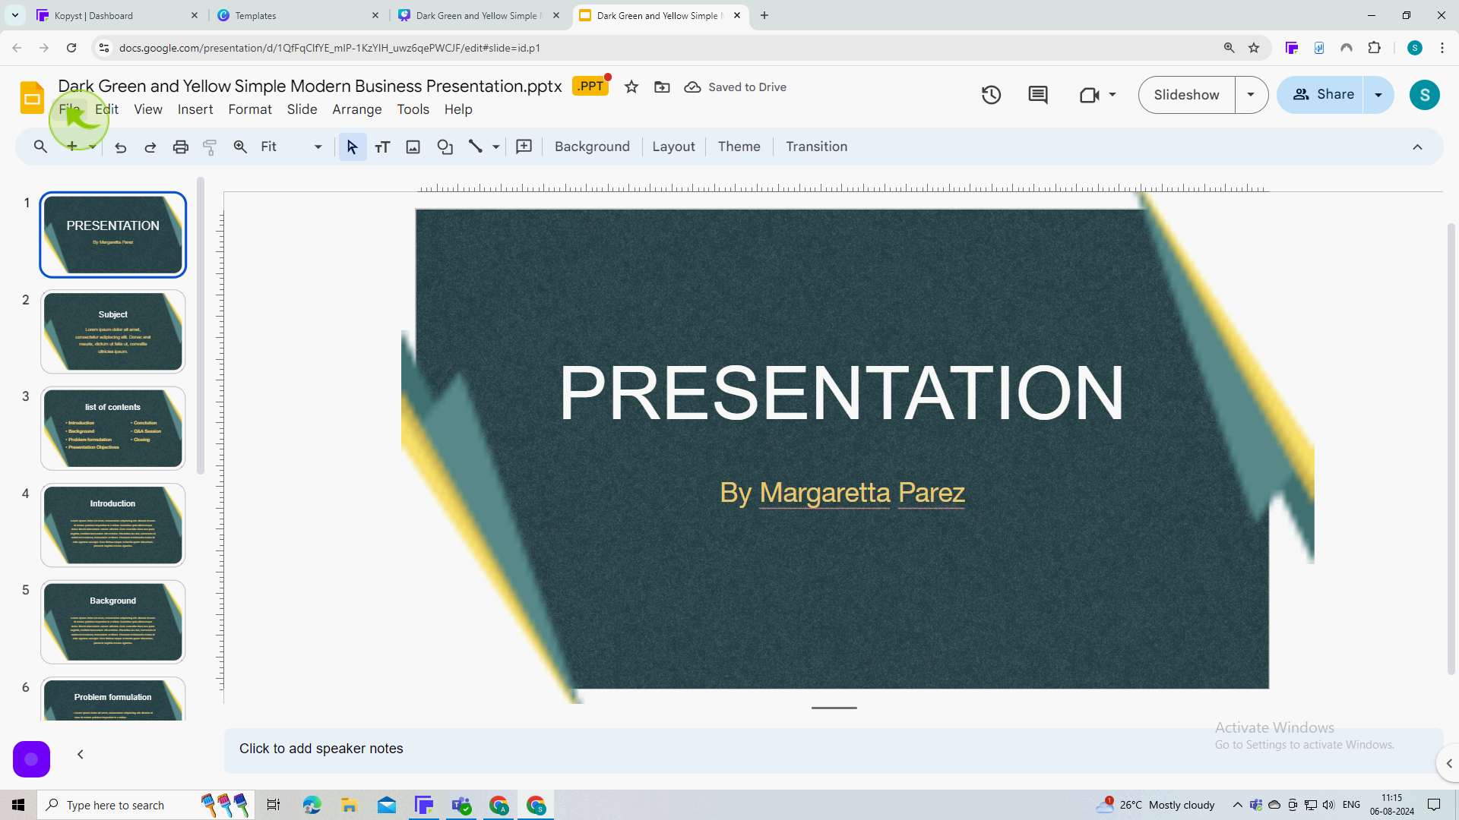The height and width of the screenshot is (820, 1459).
Task: Expand the Share options dropdown
Action: 1378,95
